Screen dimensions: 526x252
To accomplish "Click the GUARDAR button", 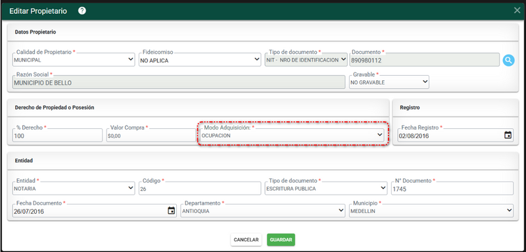I will click(x=281, y=240).
